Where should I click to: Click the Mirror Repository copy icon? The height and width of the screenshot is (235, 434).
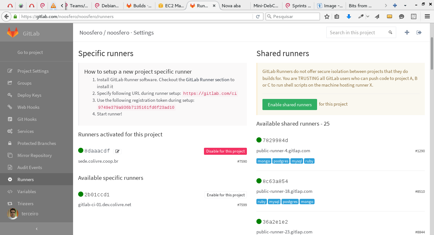pos(10,155)
